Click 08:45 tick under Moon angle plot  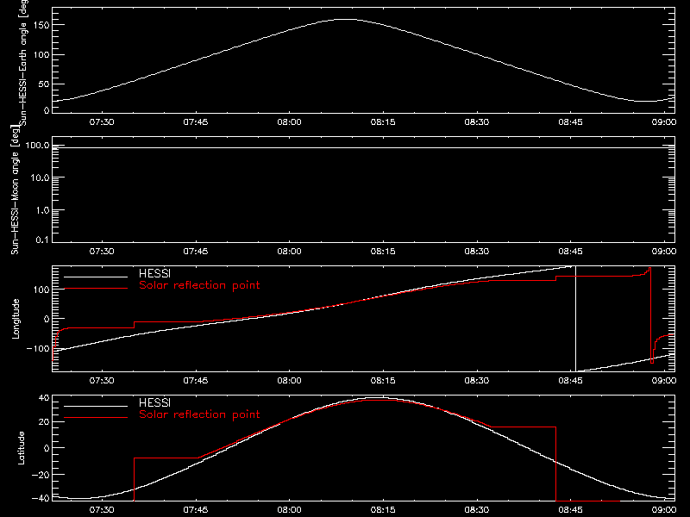[570, 251]
